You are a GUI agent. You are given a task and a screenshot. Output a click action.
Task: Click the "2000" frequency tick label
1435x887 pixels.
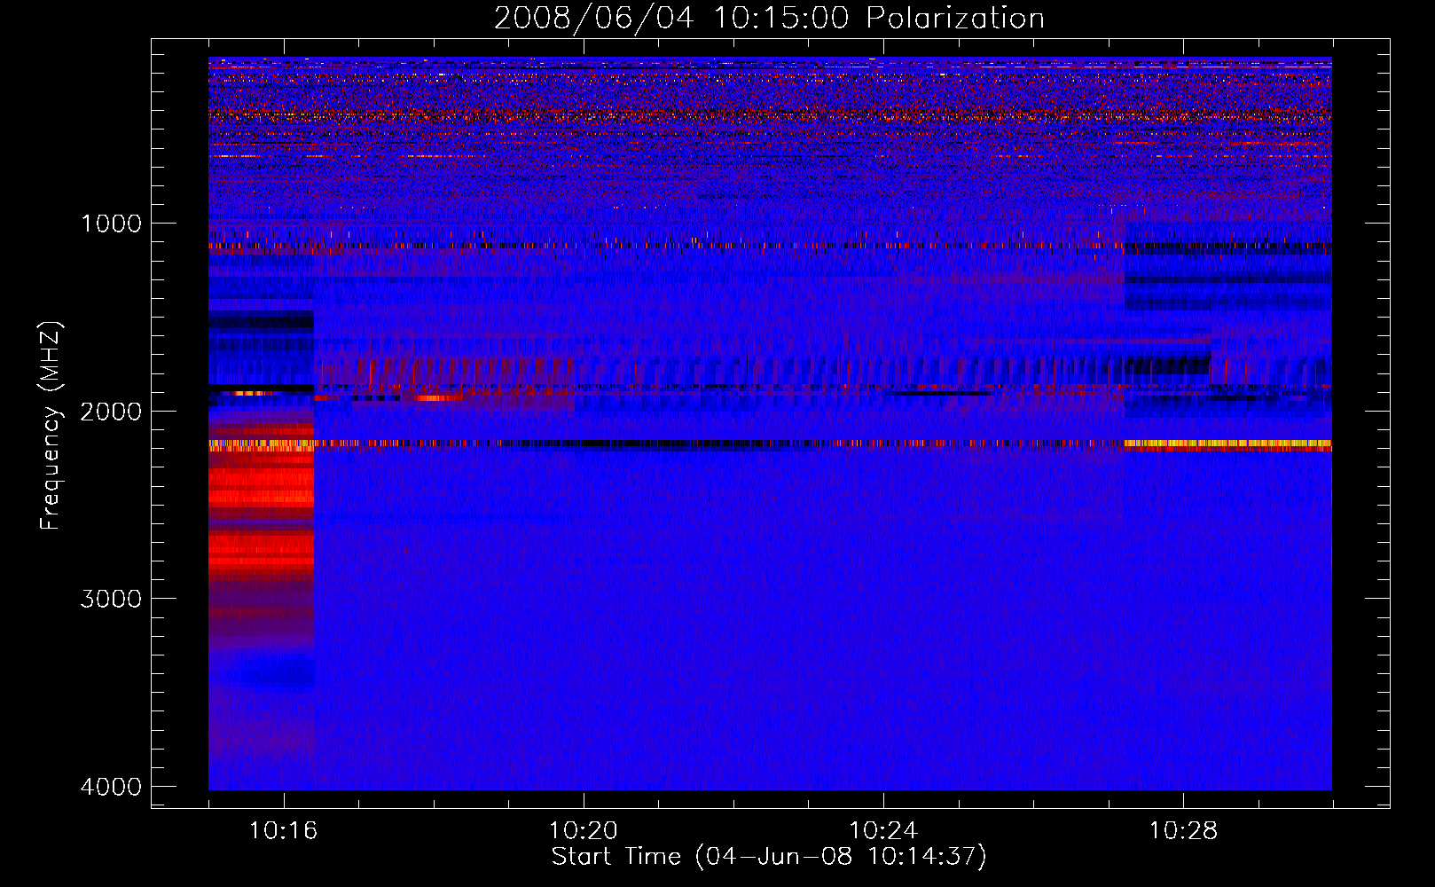click(x=111, y=411)
